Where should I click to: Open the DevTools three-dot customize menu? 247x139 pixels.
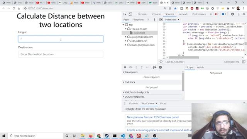point(238,14)
